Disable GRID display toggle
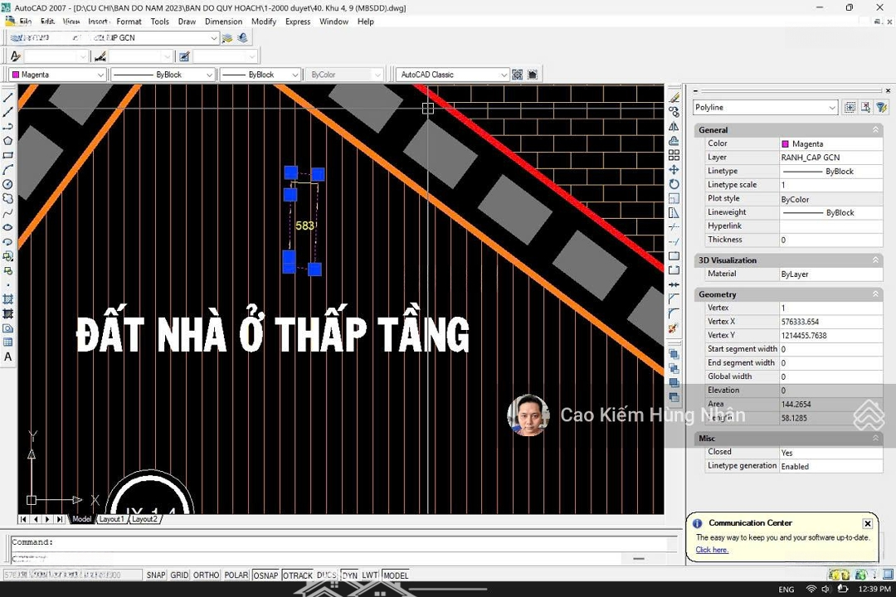Image resolution: width=896 pixels, height=597 pixels. tap(179, 575)
